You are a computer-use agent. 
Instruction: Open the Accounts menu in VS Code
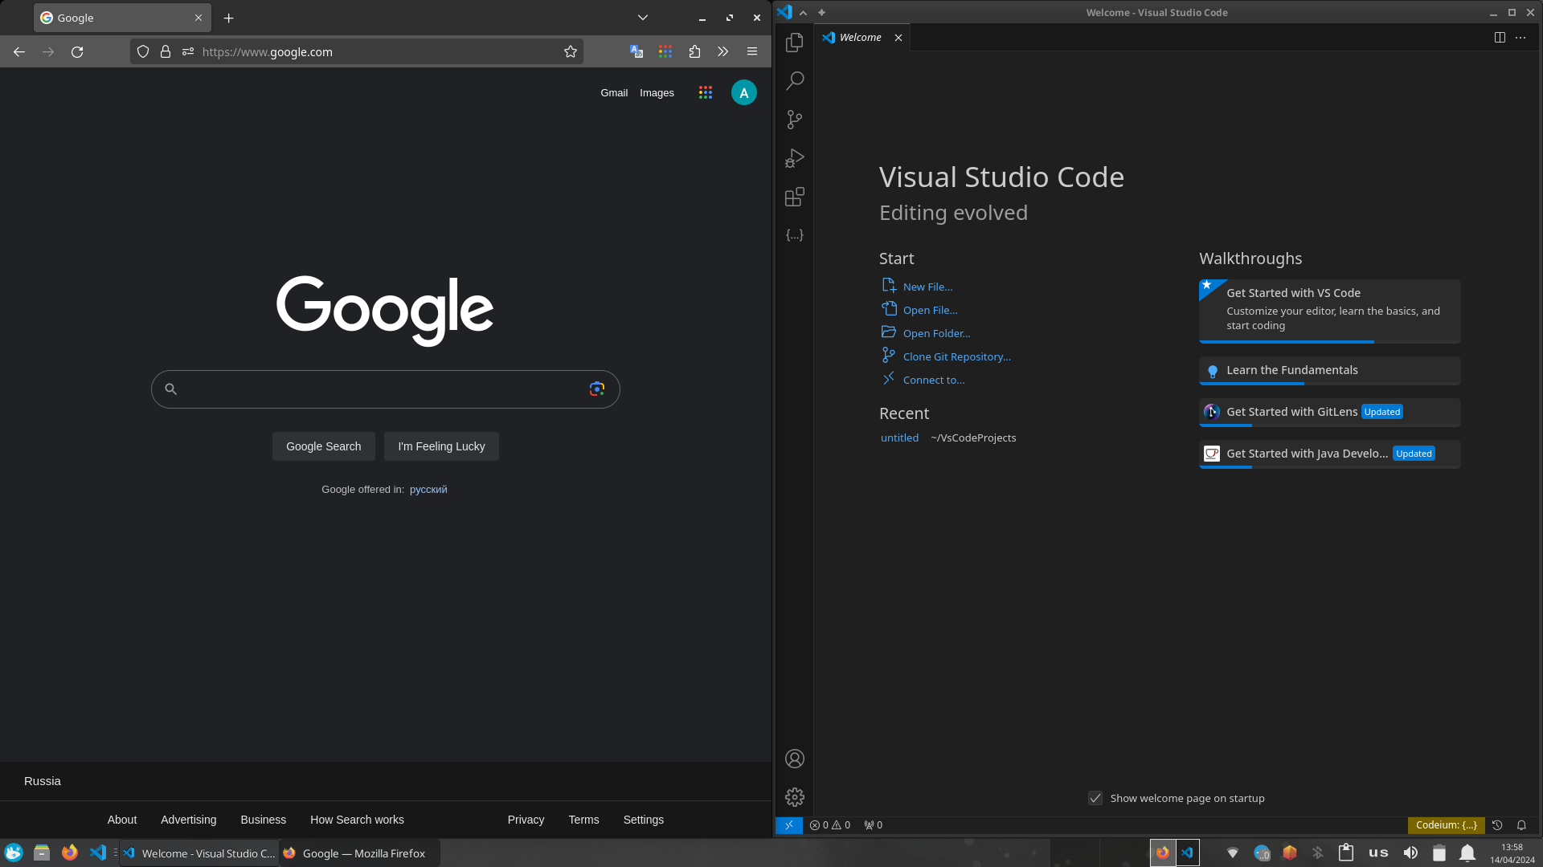click(794, 759)
